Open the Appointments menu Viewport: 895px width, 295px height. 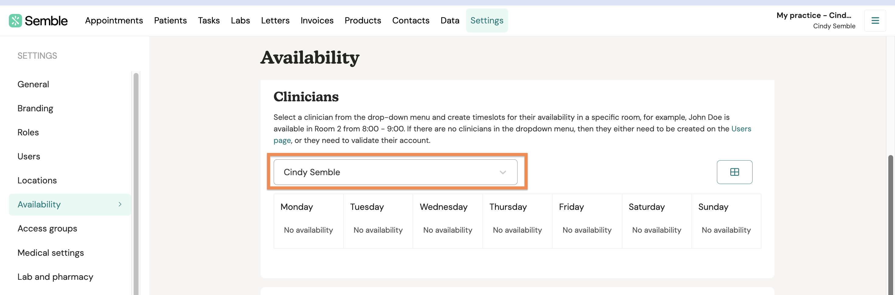coord(114,20)
